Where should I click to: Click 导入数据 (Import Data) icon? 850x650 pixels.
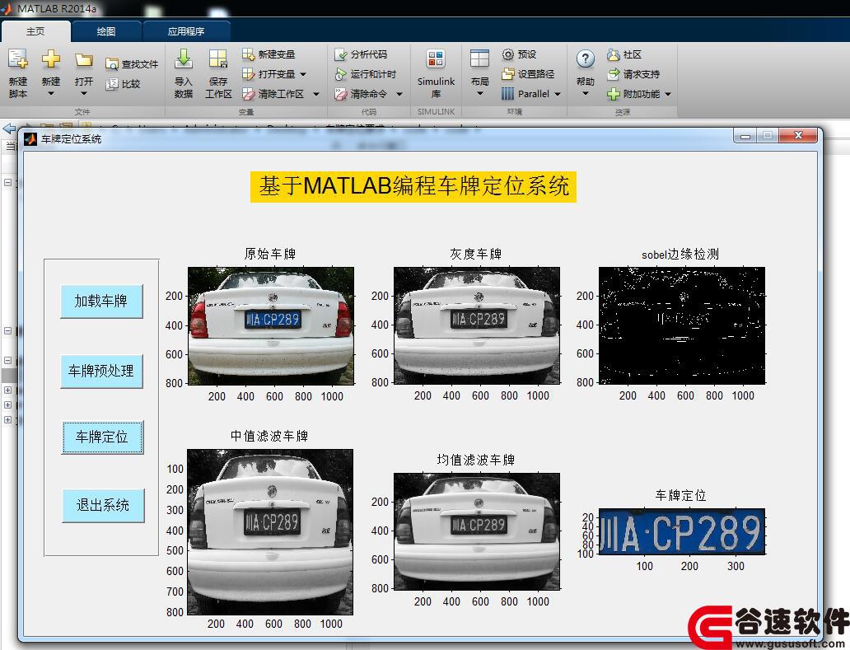point(183,58)
